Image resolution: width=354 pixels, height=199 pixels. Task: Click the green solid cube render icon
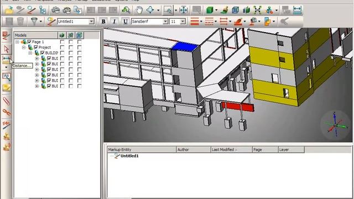210,10
